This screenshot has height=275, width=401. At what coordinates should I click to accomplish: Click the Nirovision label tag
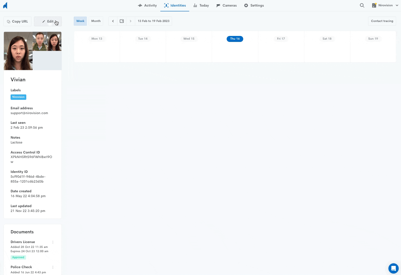18,97
